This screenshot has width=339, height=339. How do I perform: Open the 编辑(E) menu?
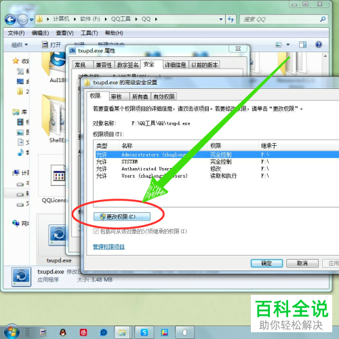(40, 33)
